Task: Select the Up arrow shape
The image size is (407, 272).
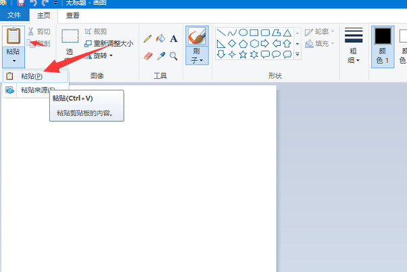Action: point(287,43)
